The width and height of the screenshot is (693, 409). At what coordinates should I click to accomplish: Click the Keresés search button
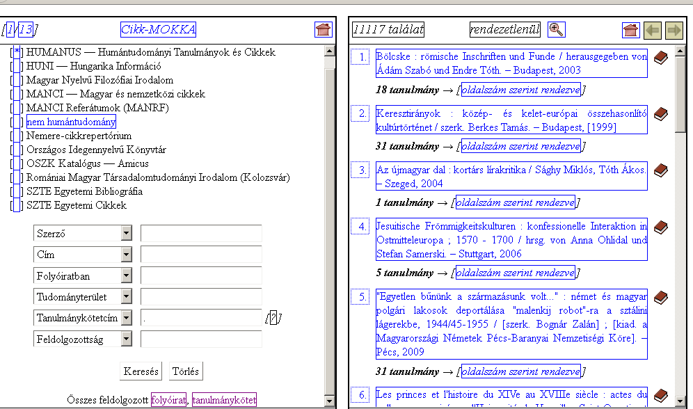(x=141, y=371)
